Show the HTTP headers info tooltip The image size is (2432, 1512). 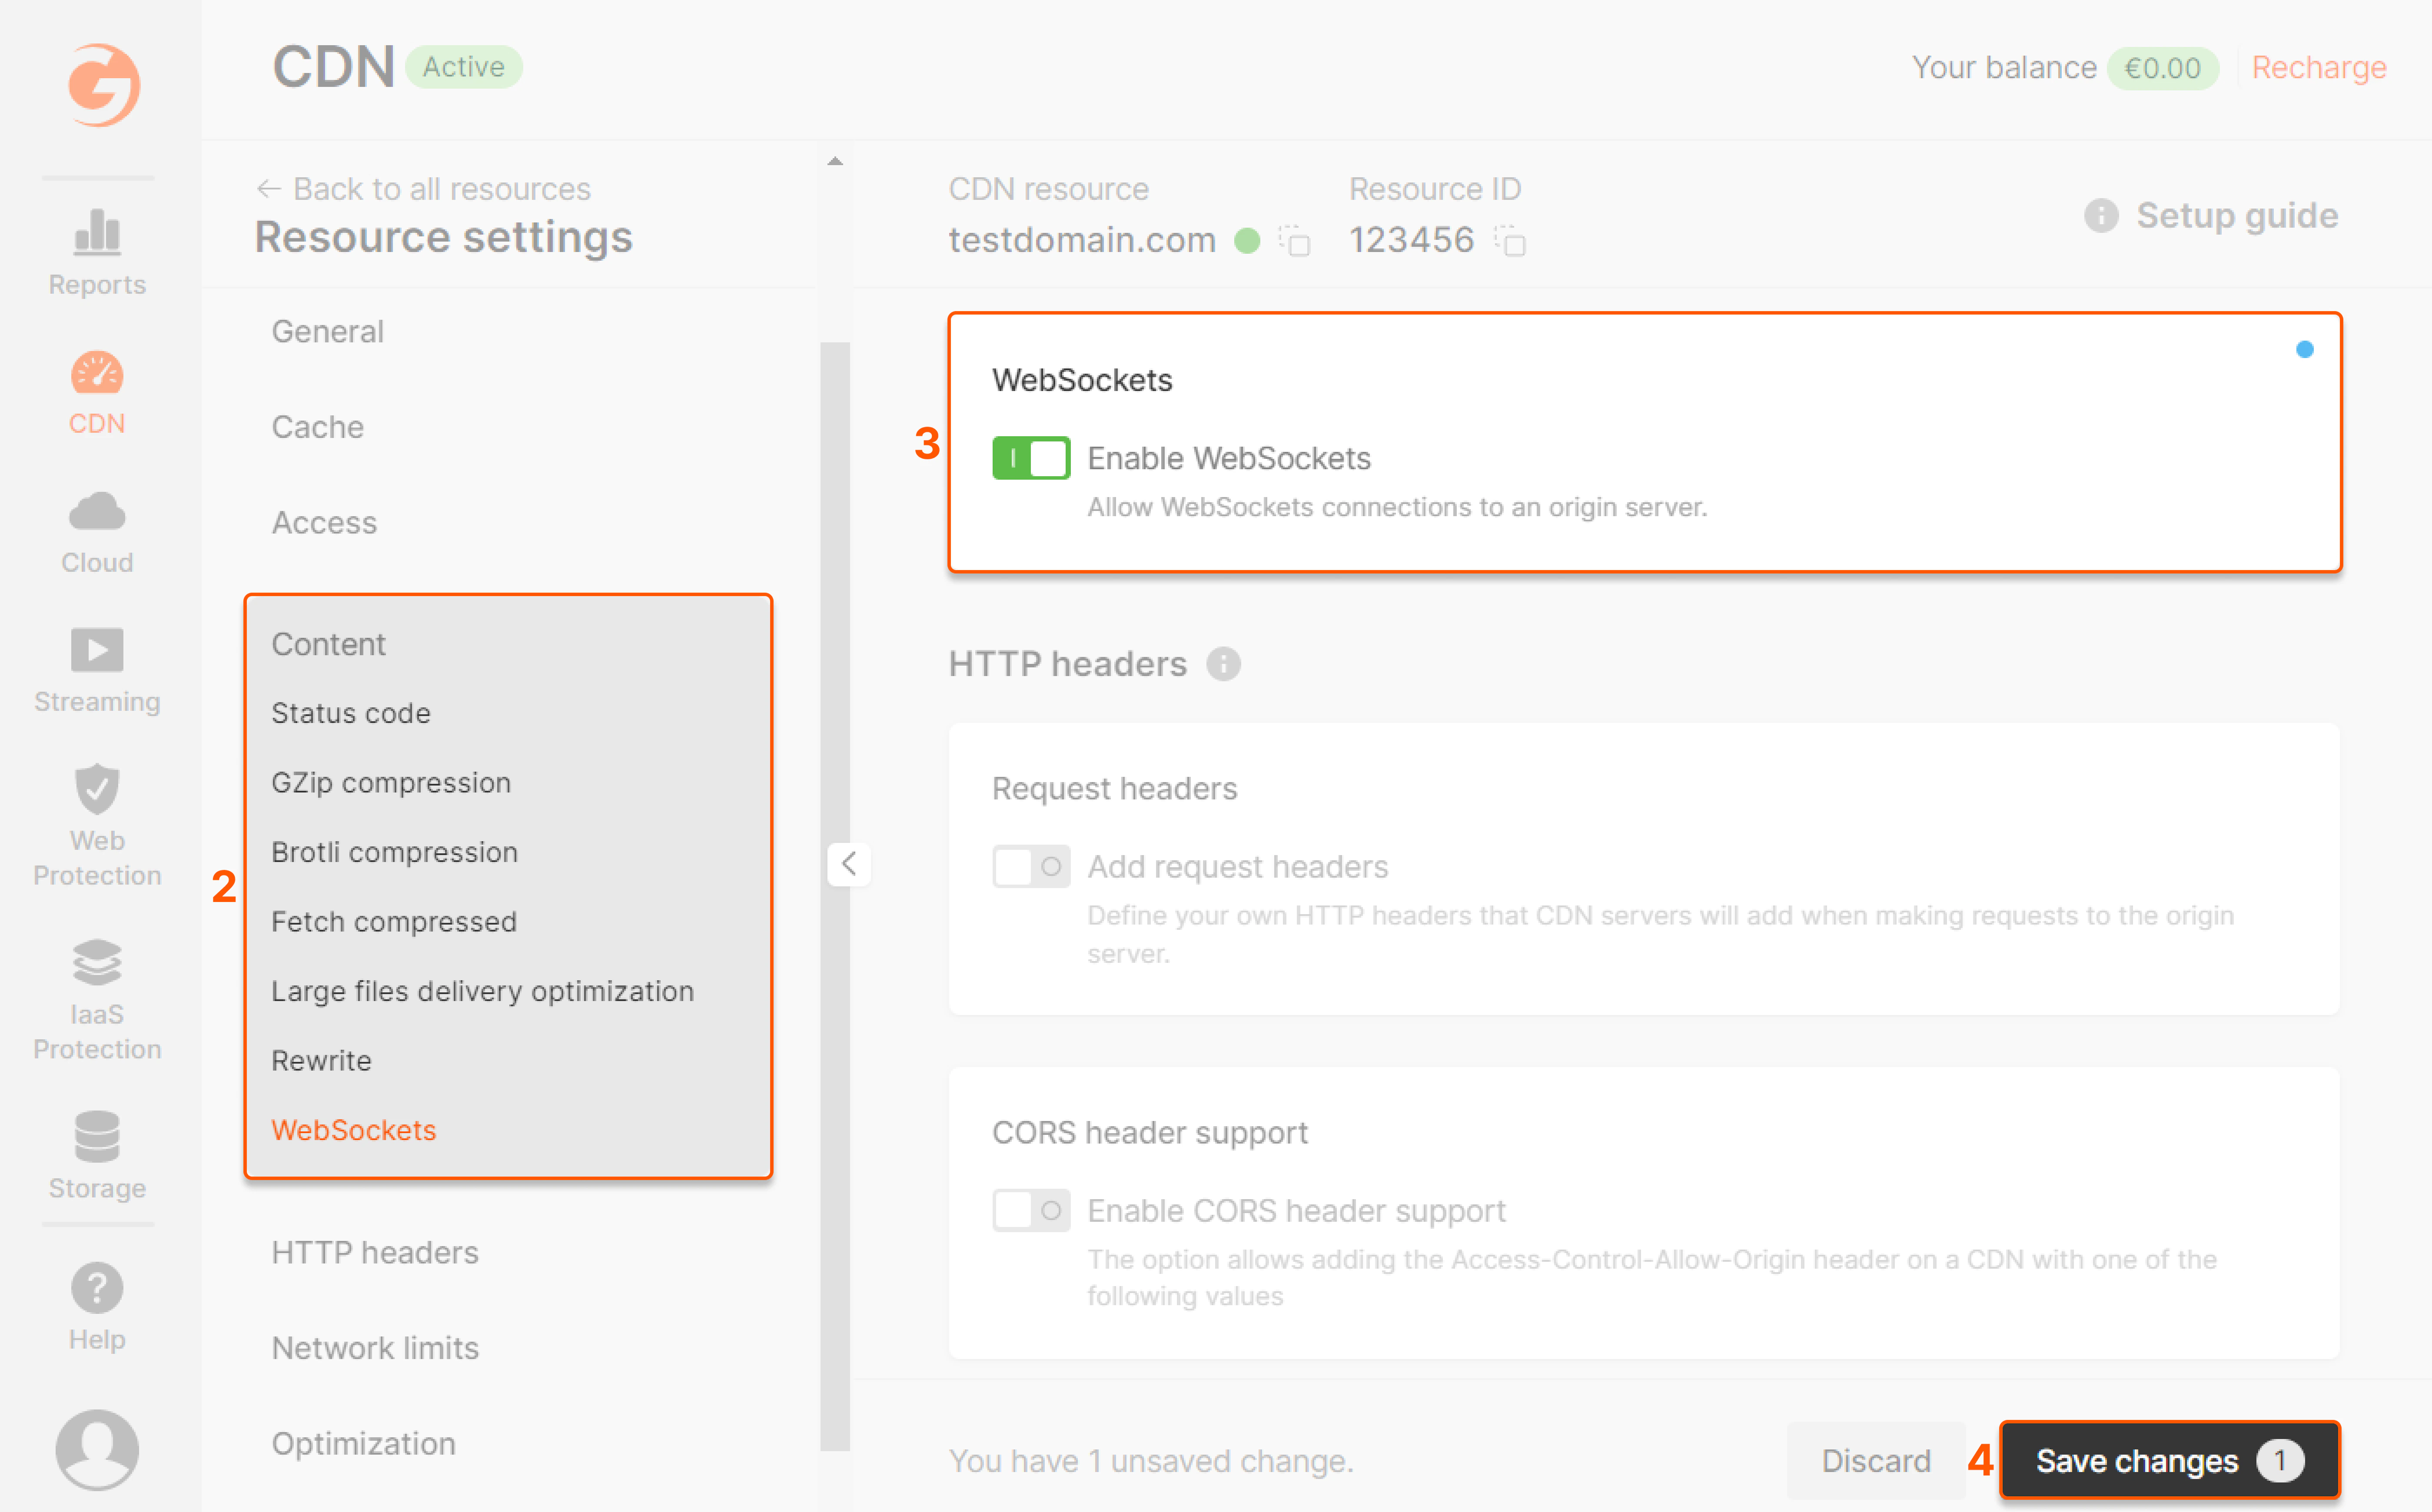[1224, 663]
